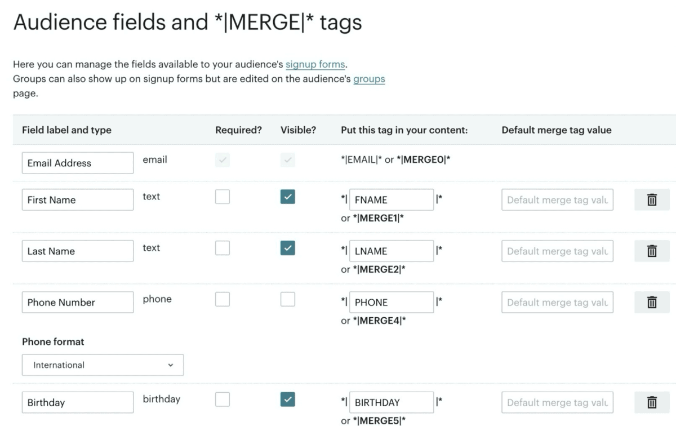Click the FNAME merge tag input
This screenshot has height=426, width=676.
[392, 200]
